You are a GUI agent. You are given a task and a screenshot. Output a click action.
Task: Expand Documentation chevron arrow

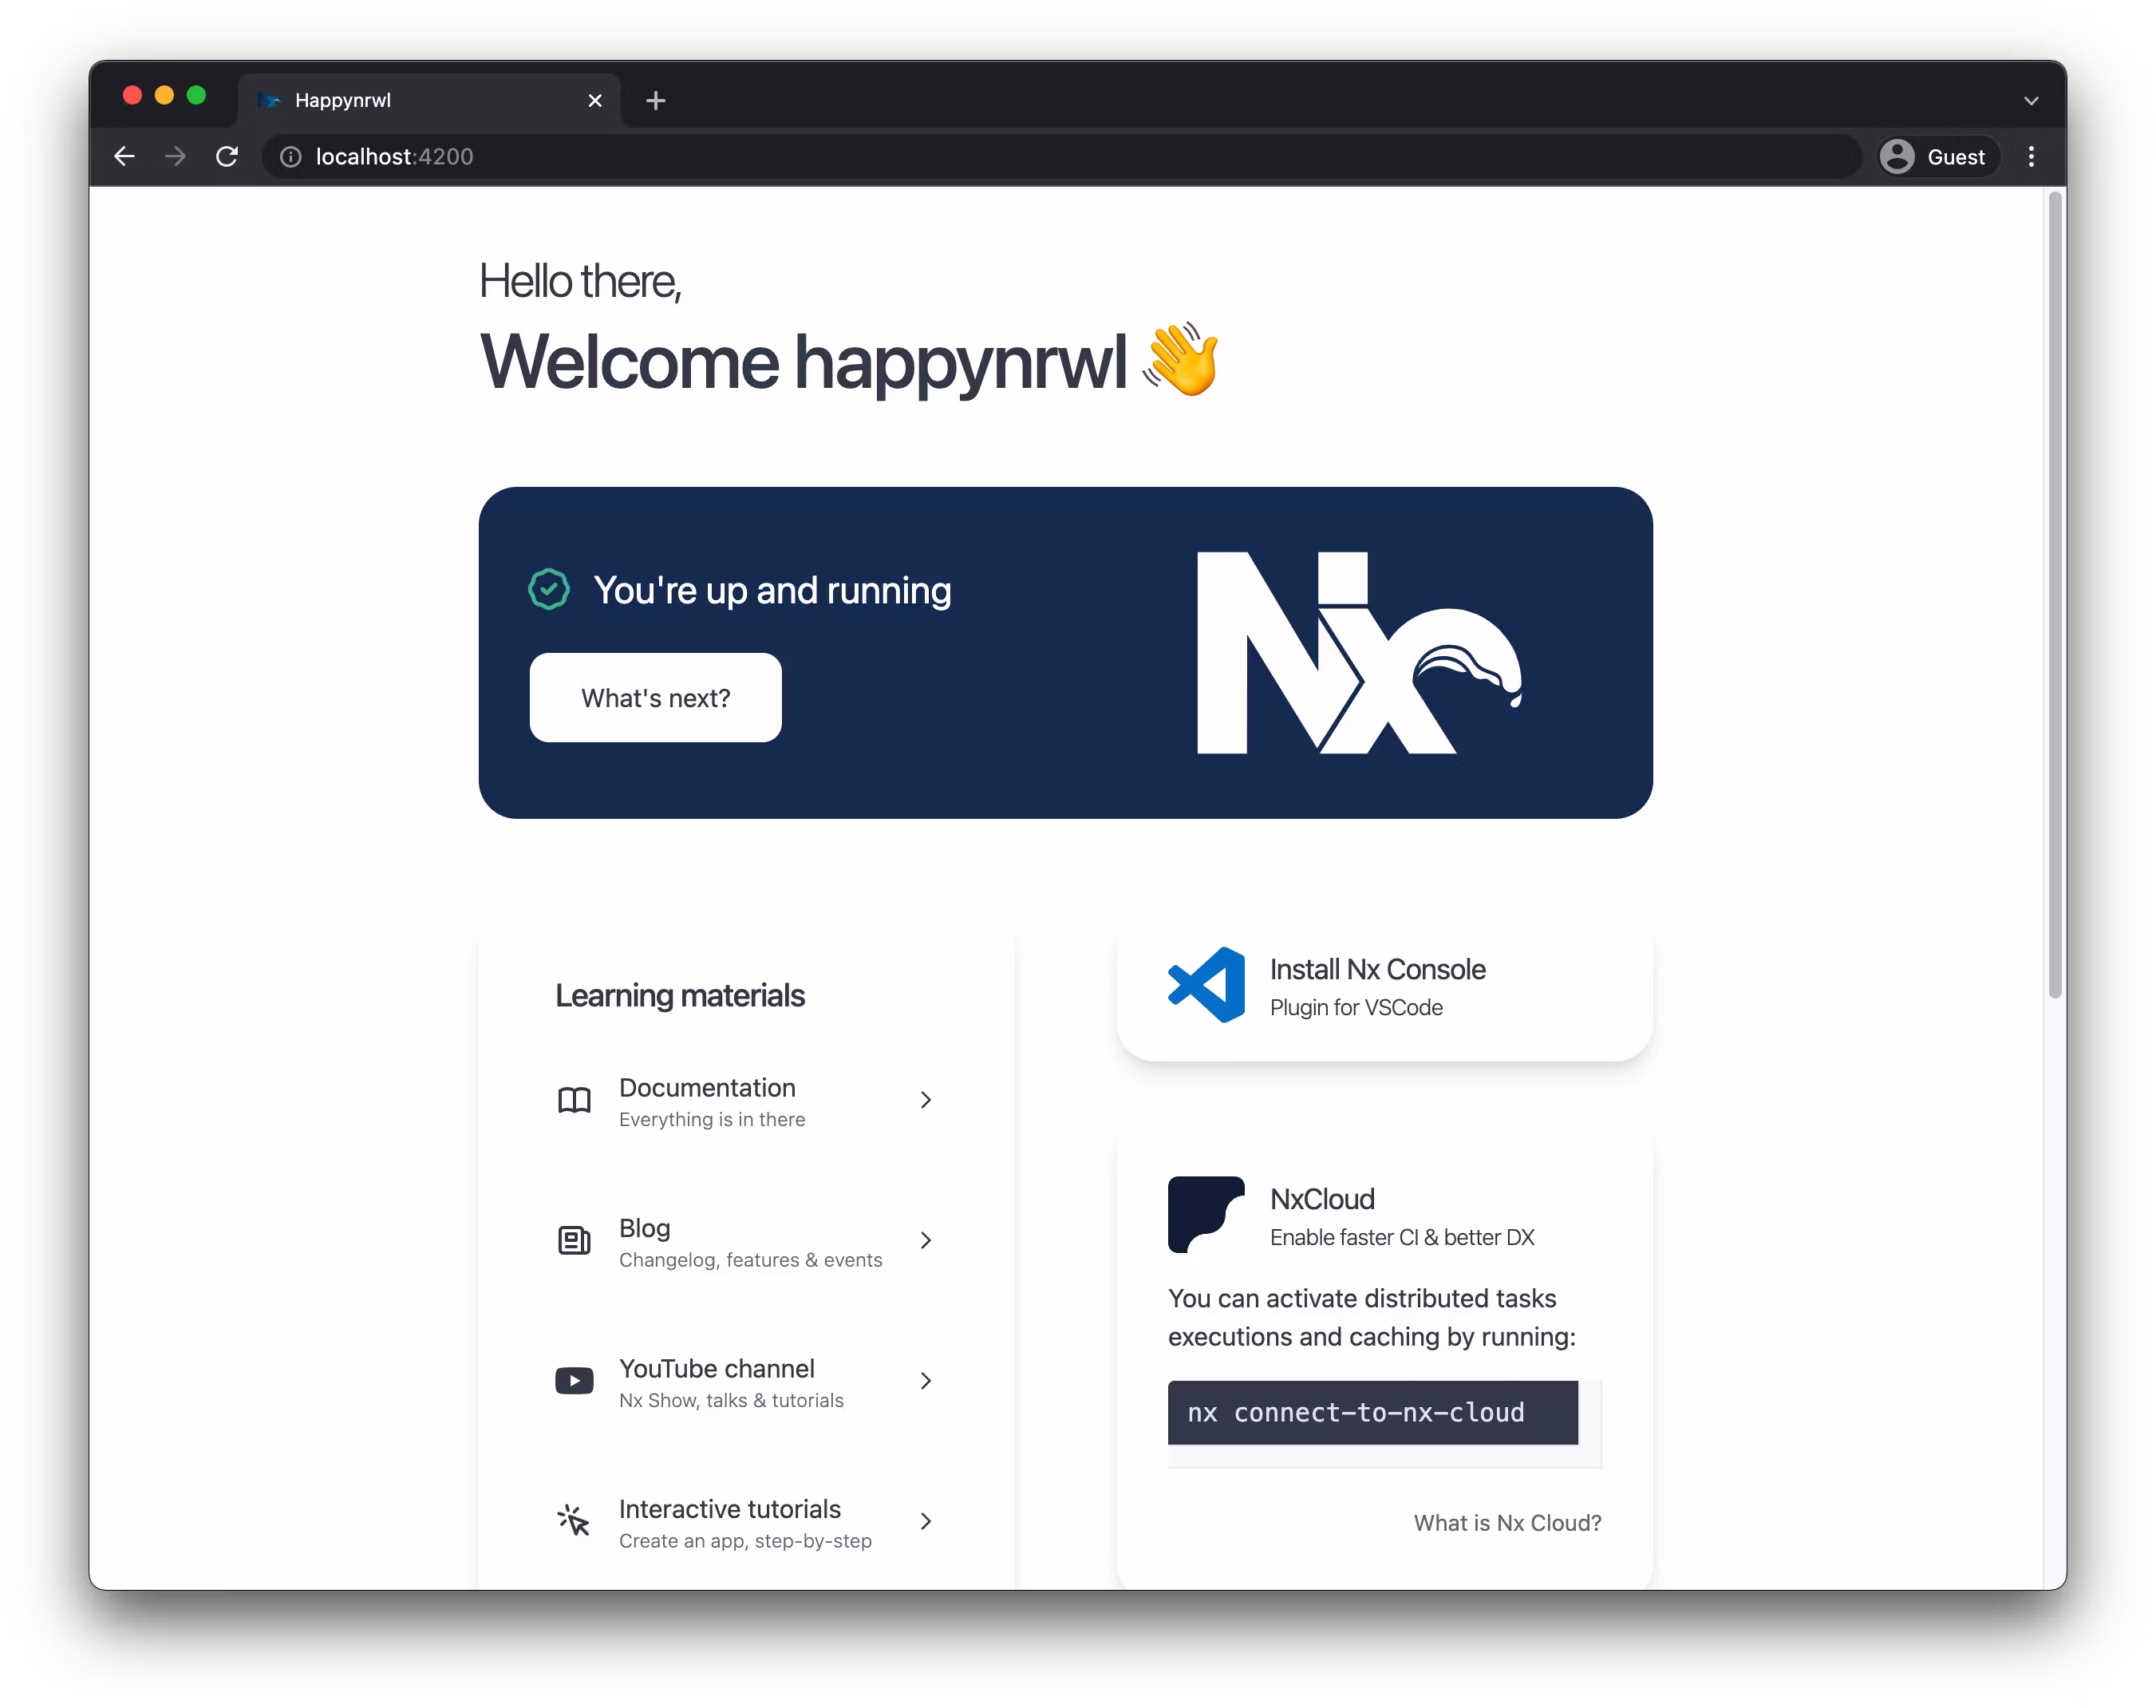tap(926, 1100)
